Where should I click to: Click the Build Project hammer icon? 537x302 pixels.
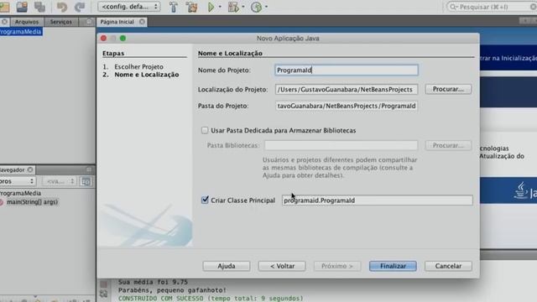pyautogui.click(x=174, y=7)
